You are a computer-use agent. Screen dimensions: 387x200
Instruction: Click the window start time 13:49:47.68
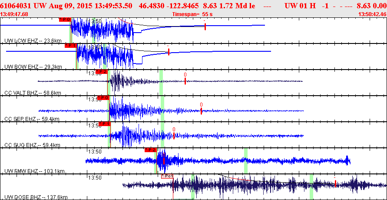pyautogui.click(x=13, y=14)
